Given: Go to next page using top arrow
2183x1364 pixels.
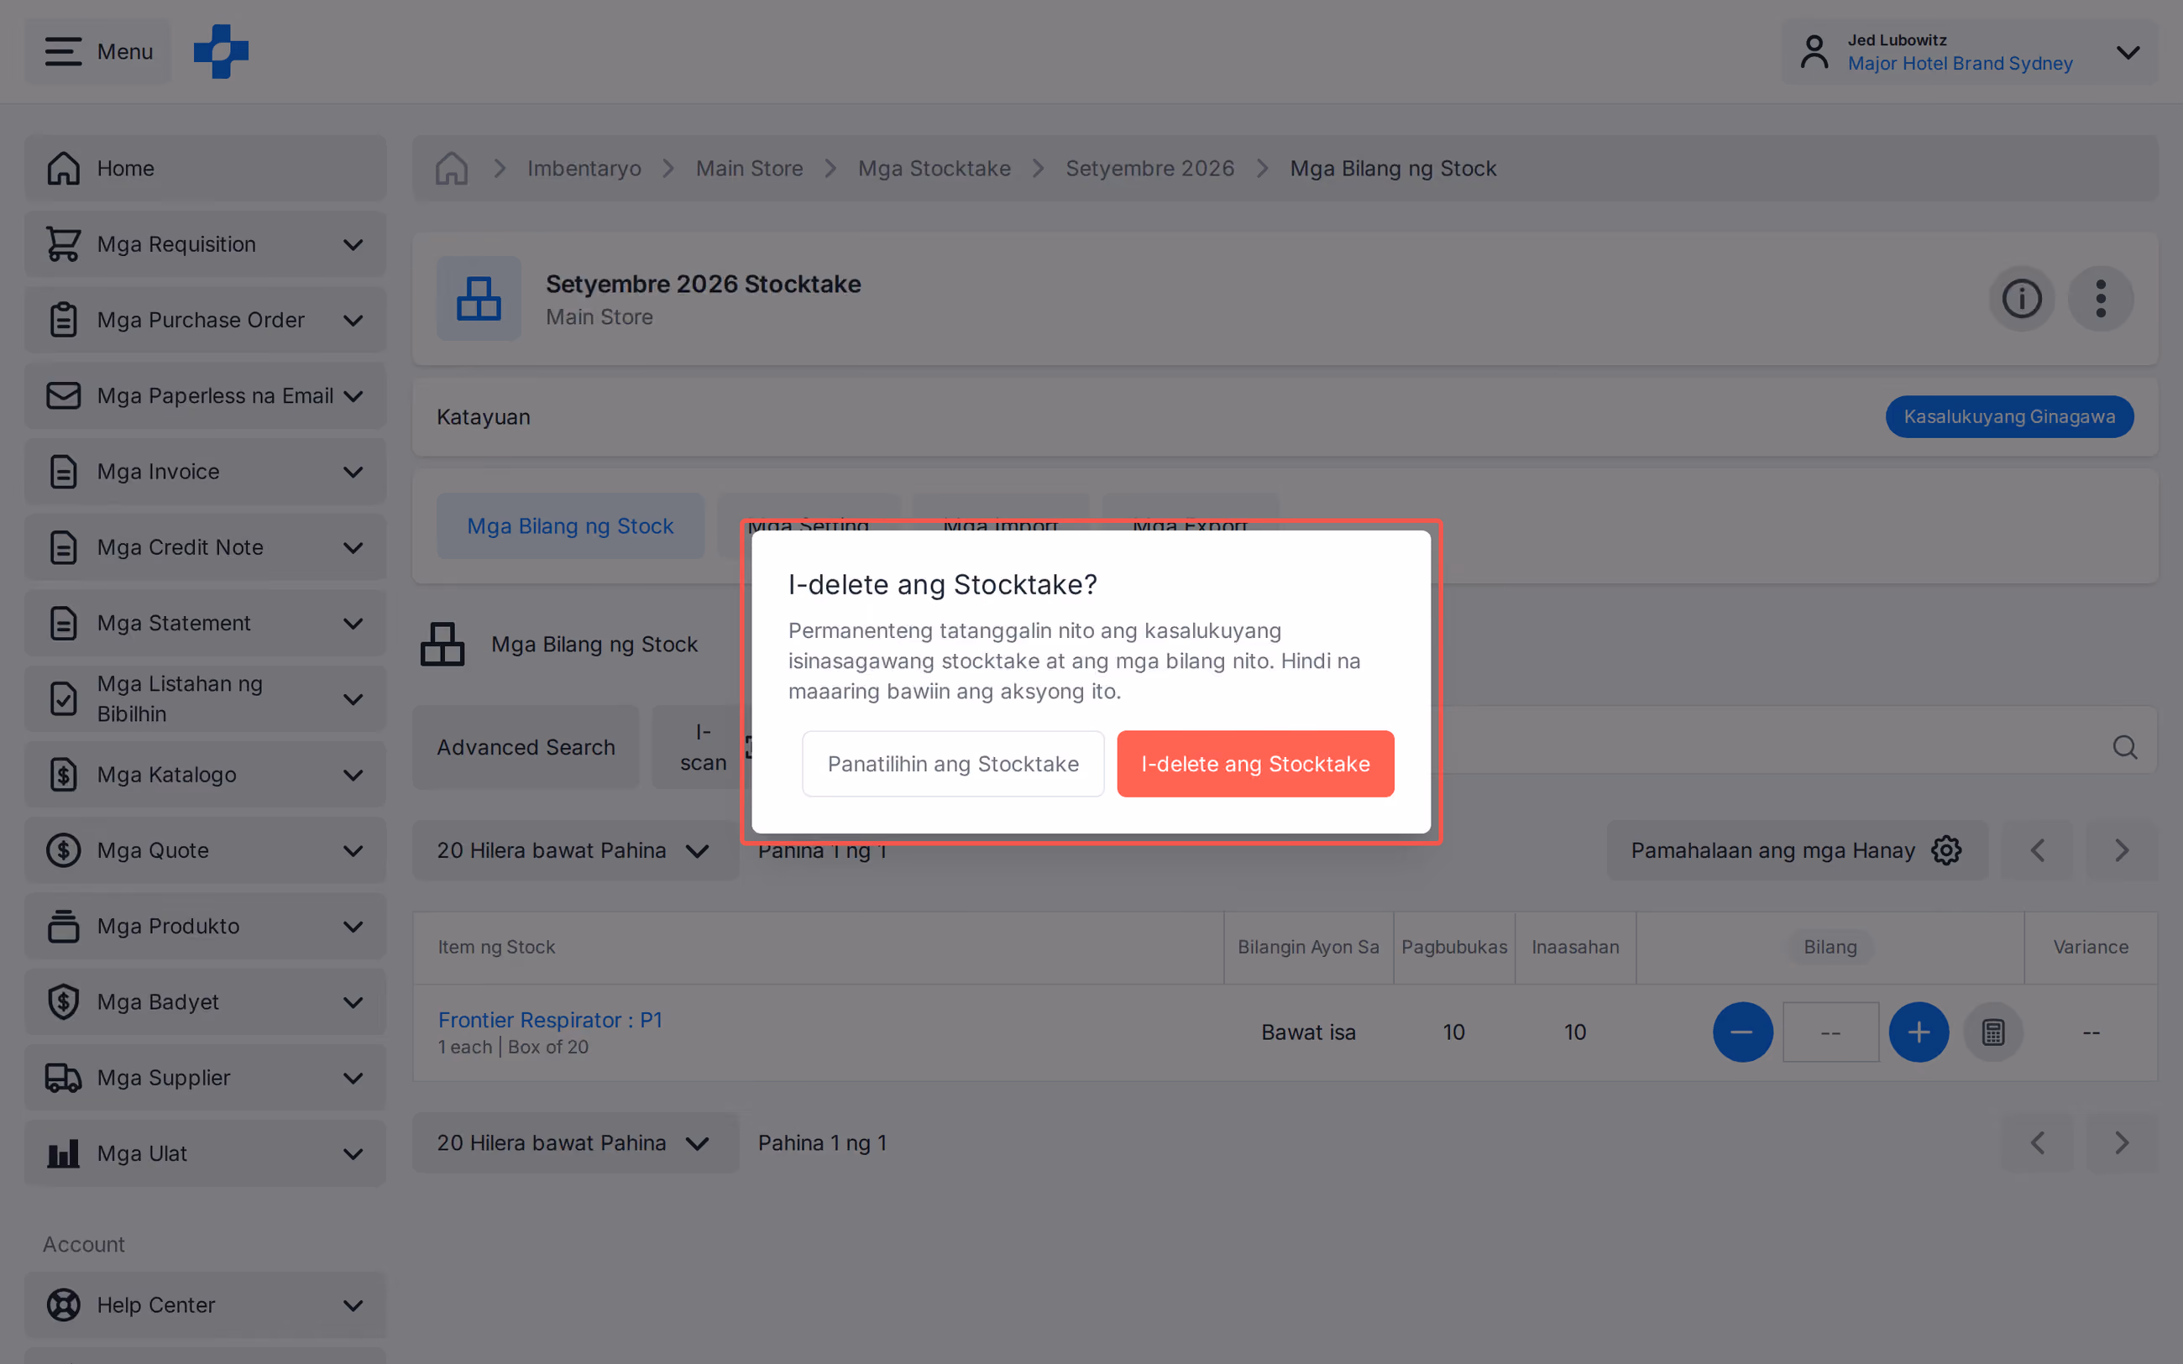Looking at the screenshot, I should tap(2122, 849).
